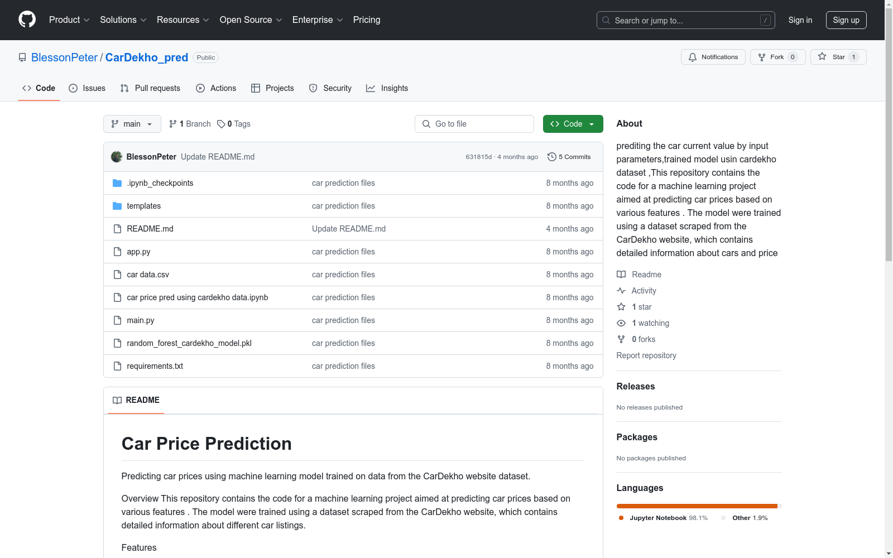Click the Sign in link
The image size is (893, 558).
pos(800,20)
